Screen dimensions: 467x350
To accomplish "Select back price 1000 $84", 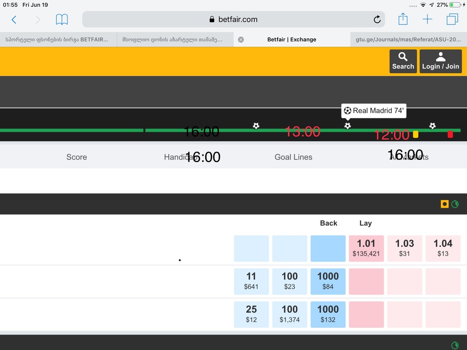I will tap(328, 282).
